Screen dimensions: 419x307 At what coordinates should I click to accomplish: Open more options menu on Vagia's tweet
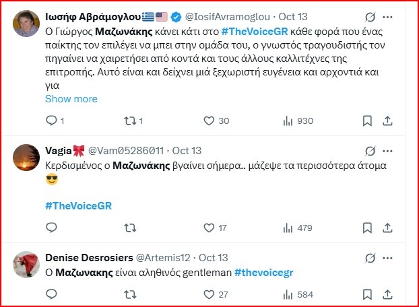coord(389,151)
